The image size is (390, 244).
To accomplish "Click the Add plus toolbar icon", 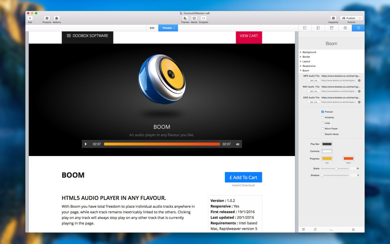I will click(x=30, y=18).
